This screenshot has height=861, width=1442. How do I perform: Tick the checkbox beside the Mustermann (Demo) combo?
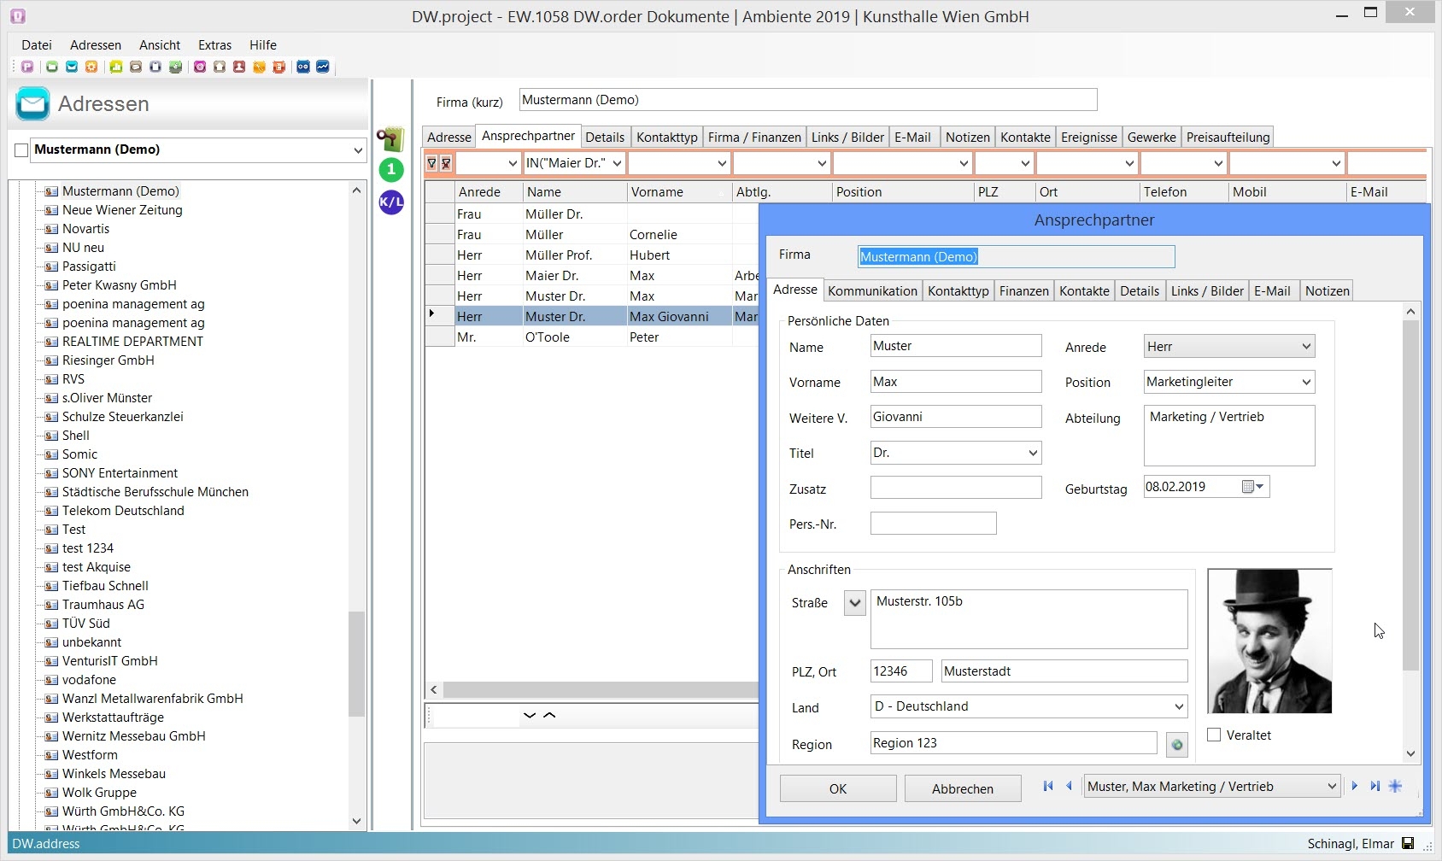point(21,150)
